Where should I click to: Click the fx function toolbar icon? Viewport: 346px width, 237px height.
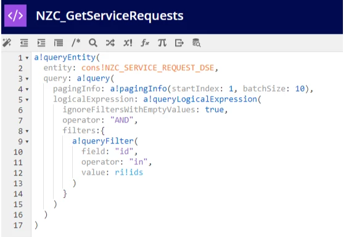145,42
